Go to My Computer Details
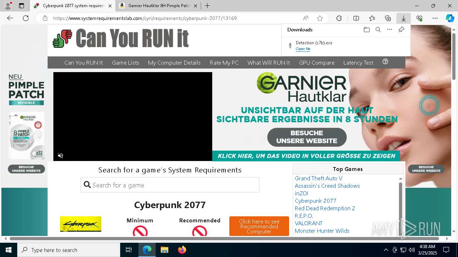Screen dimensions: 458x257 174,62
